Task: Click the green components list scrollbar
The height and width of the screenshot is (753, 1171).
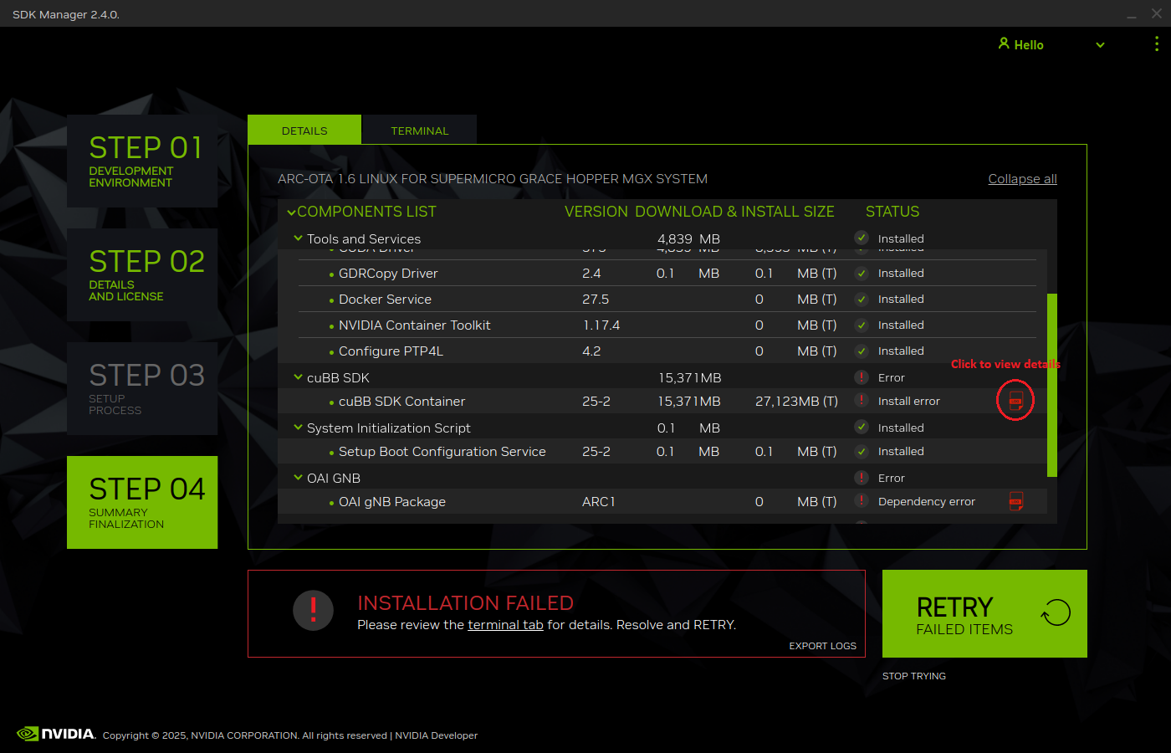Action: (1051, 385)
